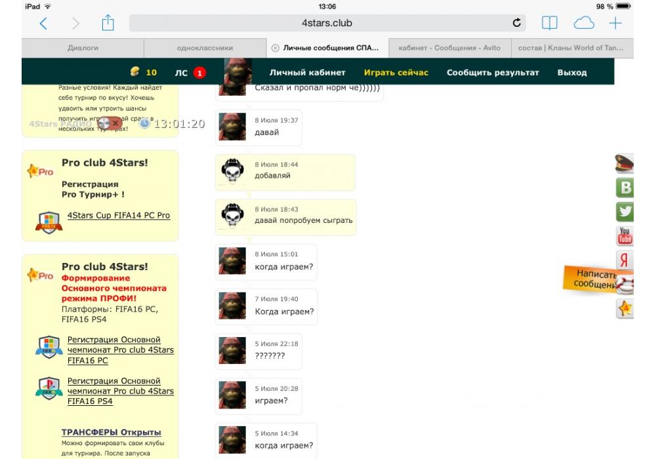Tap the Safari share icon
This screenshot has width=656, height=459.
pos(108,24)
